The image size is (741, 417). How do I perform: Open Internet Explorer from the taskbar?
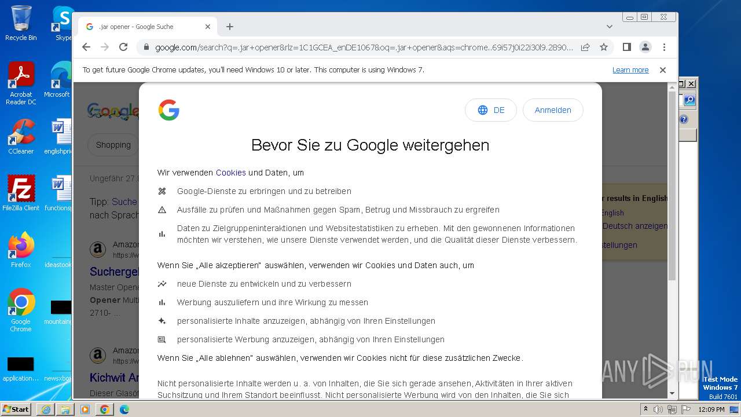(46, 409)
